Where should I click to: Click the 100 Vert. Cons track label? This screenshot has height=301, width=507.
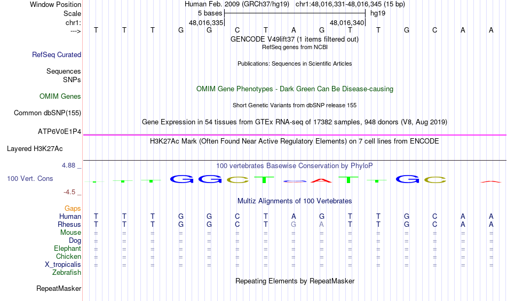coord(30,178)
